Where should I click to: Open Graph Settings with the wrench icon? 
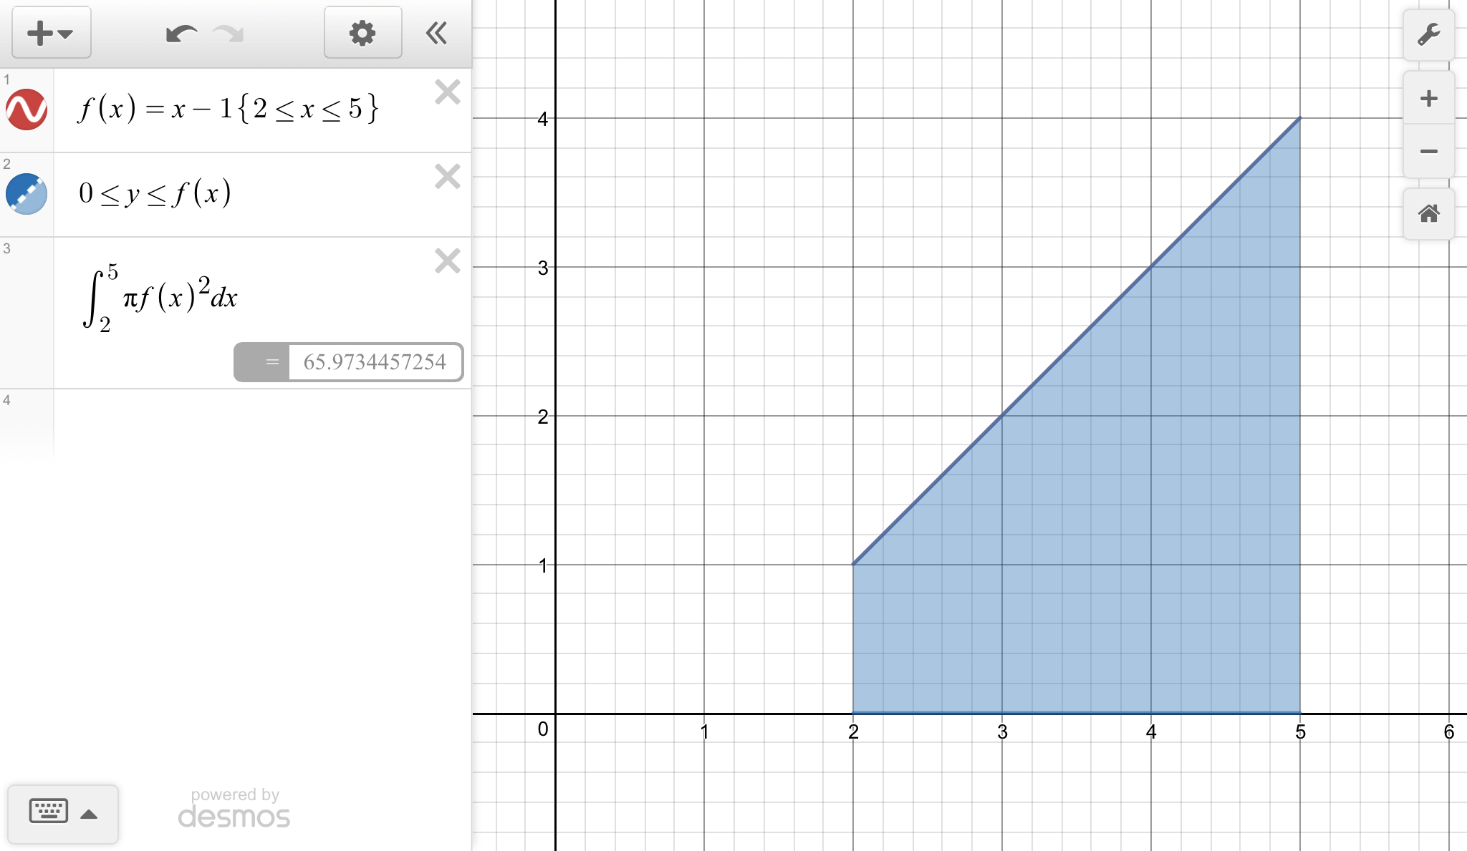(x=1428, y=34)
